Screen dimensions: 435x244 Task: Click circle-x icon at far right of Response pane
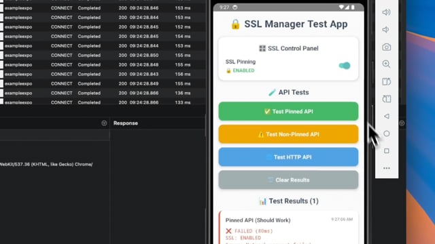pos(402,123)
